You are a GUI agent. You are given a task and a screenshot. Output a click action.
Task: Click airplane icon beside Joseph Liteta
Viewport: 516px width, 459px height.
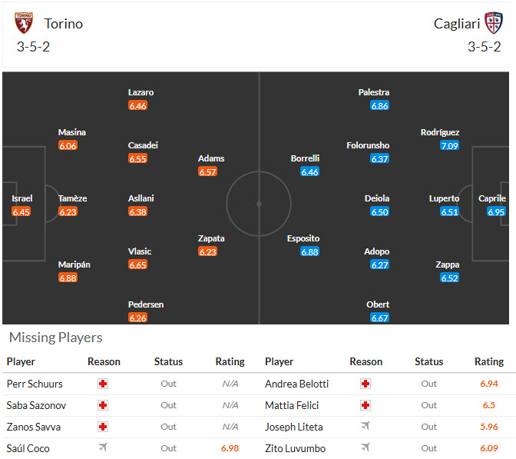(x=365, y=427)
